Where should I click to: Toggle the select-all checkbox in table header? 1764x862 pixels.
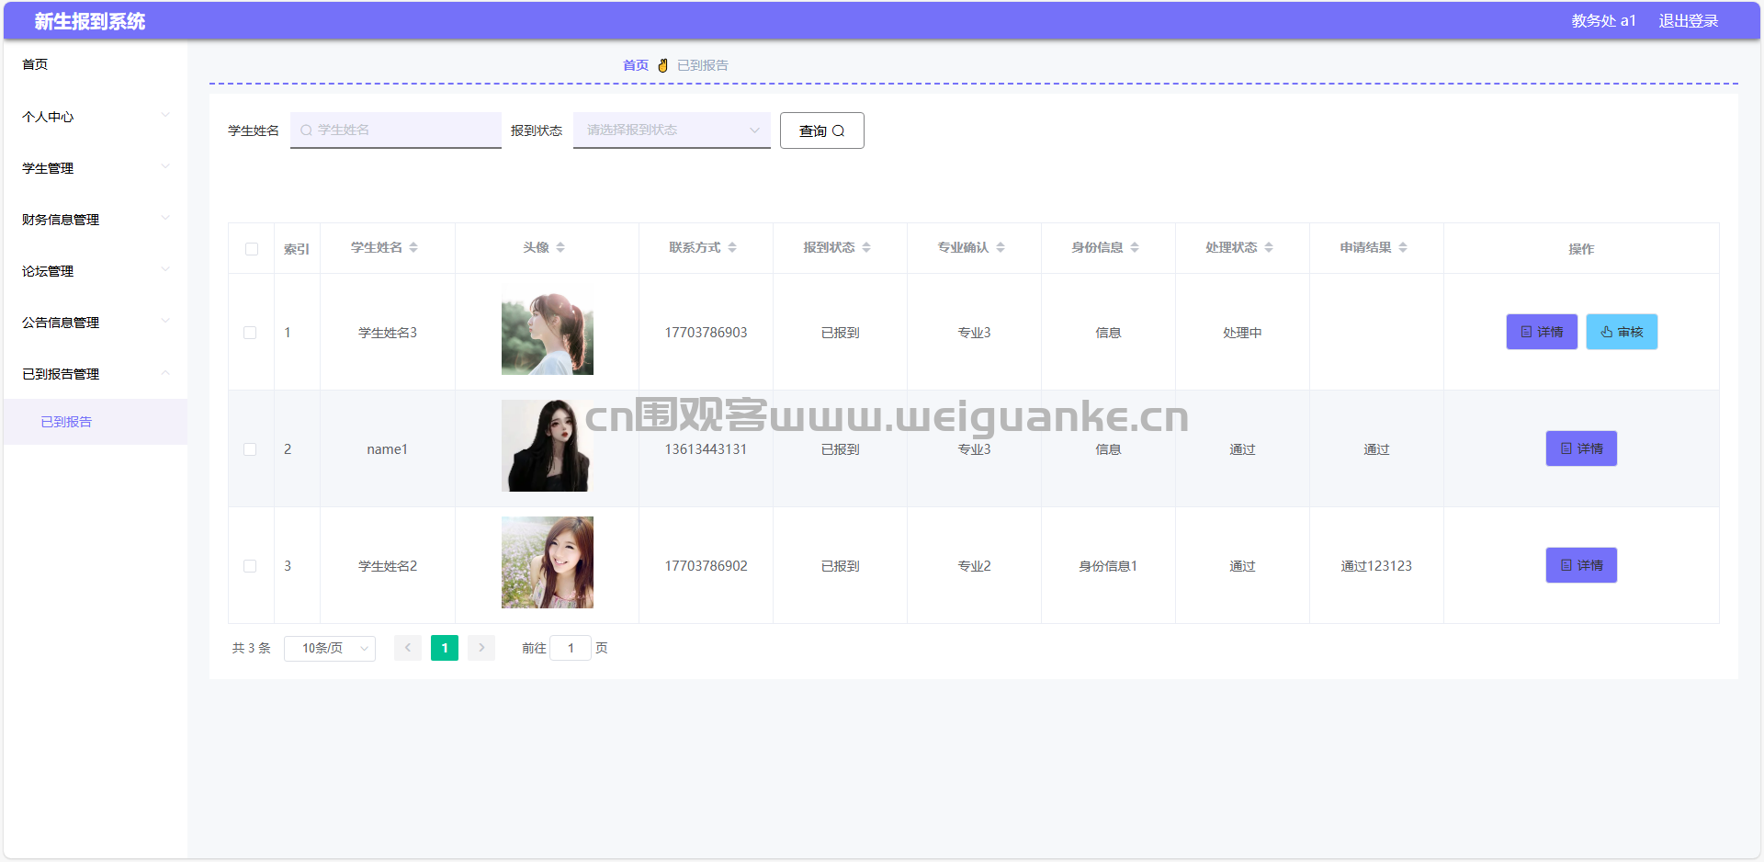click(x=252, y=249)
